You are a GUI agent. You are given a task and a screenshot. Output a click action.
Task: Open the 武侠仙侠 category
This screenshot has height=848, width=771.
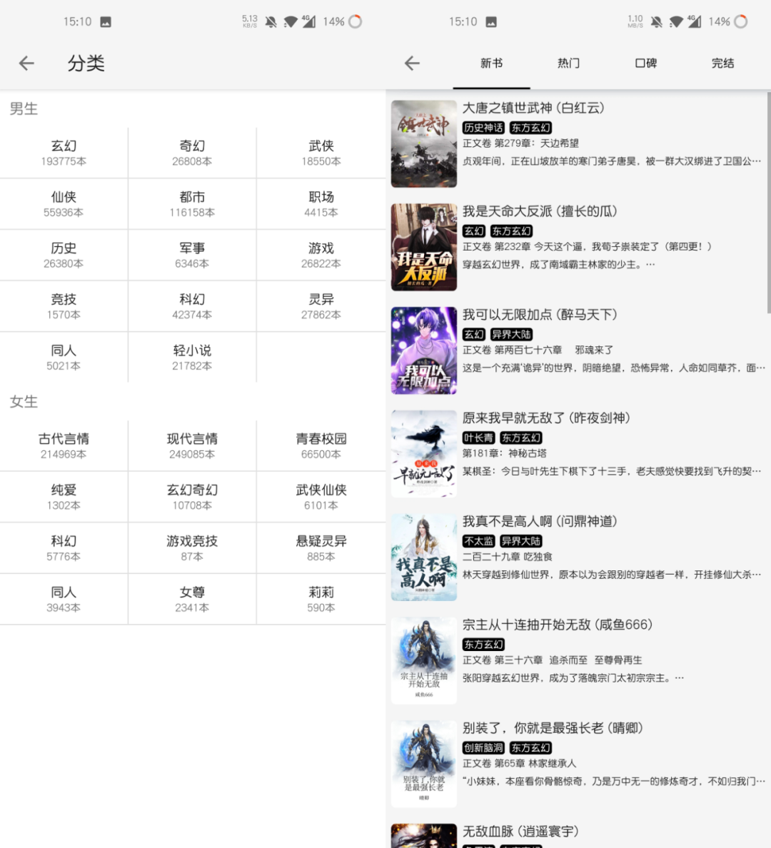tap(321, 497)
